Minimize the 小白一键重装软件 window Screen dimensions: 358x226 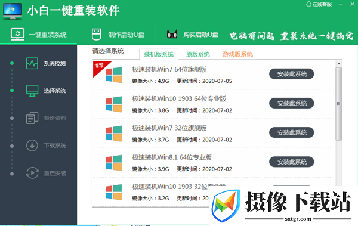click(341, 4)
